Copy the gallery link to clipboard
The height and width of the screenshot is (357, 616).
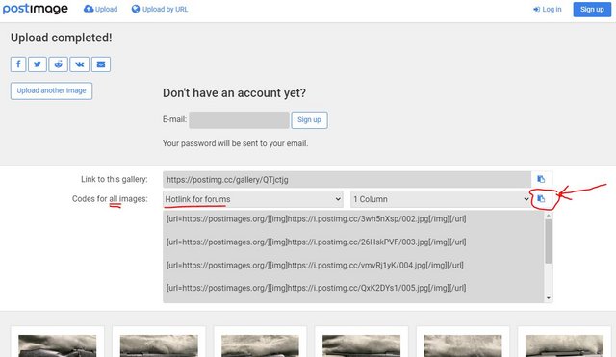pyautogui.click(x=541, y=179)
